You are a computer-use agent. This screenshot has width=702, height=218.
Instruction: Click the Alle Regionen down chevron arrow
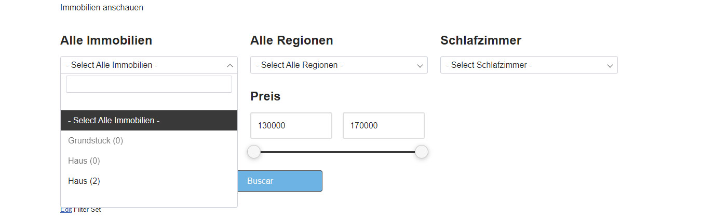(x=420, y=65)
